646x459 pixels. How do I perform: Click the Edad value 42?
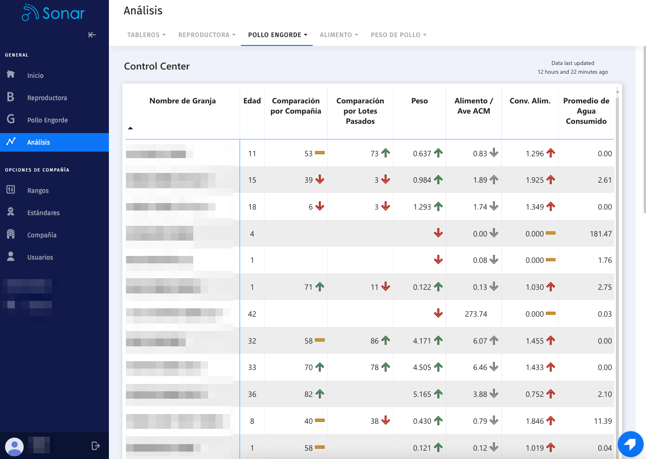[252, 314]
